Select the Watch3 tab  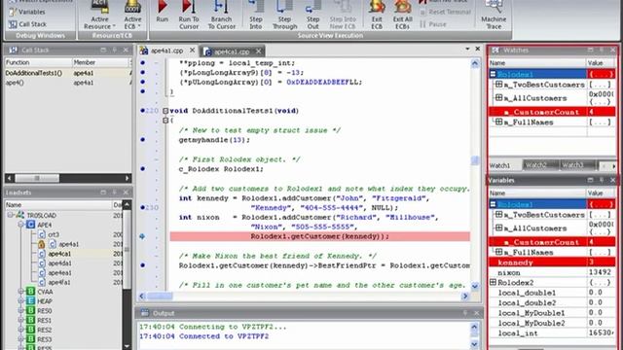(572, 165)
